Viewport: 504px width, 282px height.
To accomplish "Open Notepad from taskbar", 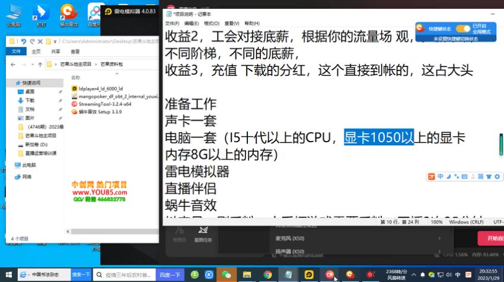I will [x=288, y=275].
